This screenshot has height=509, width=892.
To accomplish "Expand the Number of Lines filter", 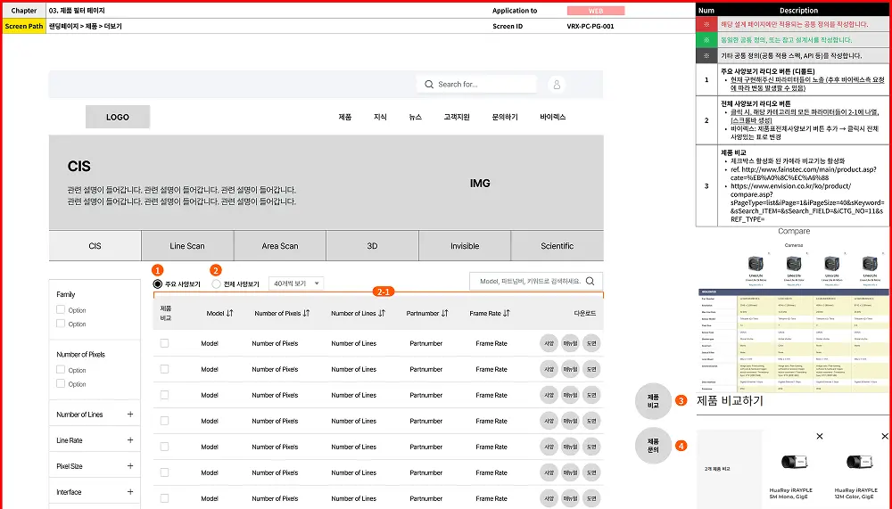I will [x=130, y=415].
